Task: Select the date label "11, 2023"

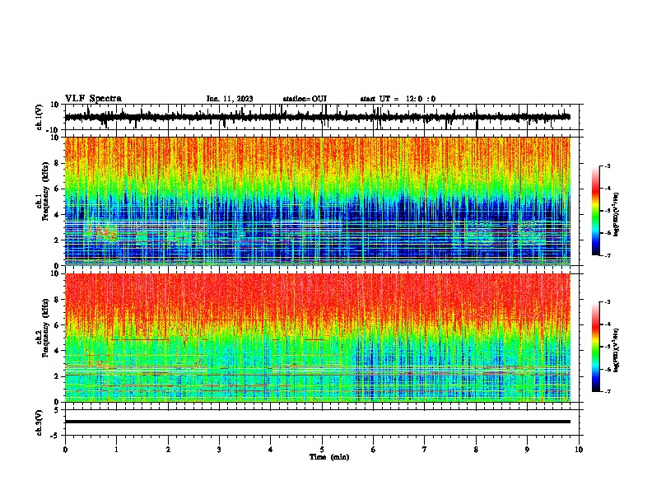Action: pos(235,99)
